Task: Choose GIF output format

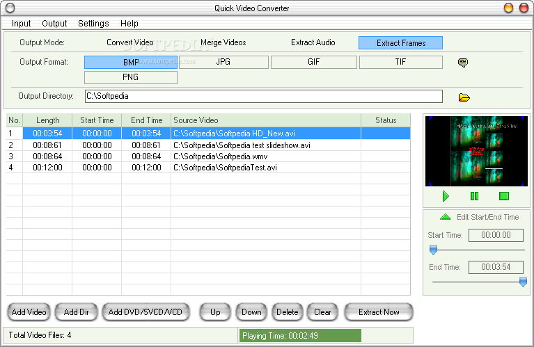Action: pyautogui.click(x=314, y=63)
